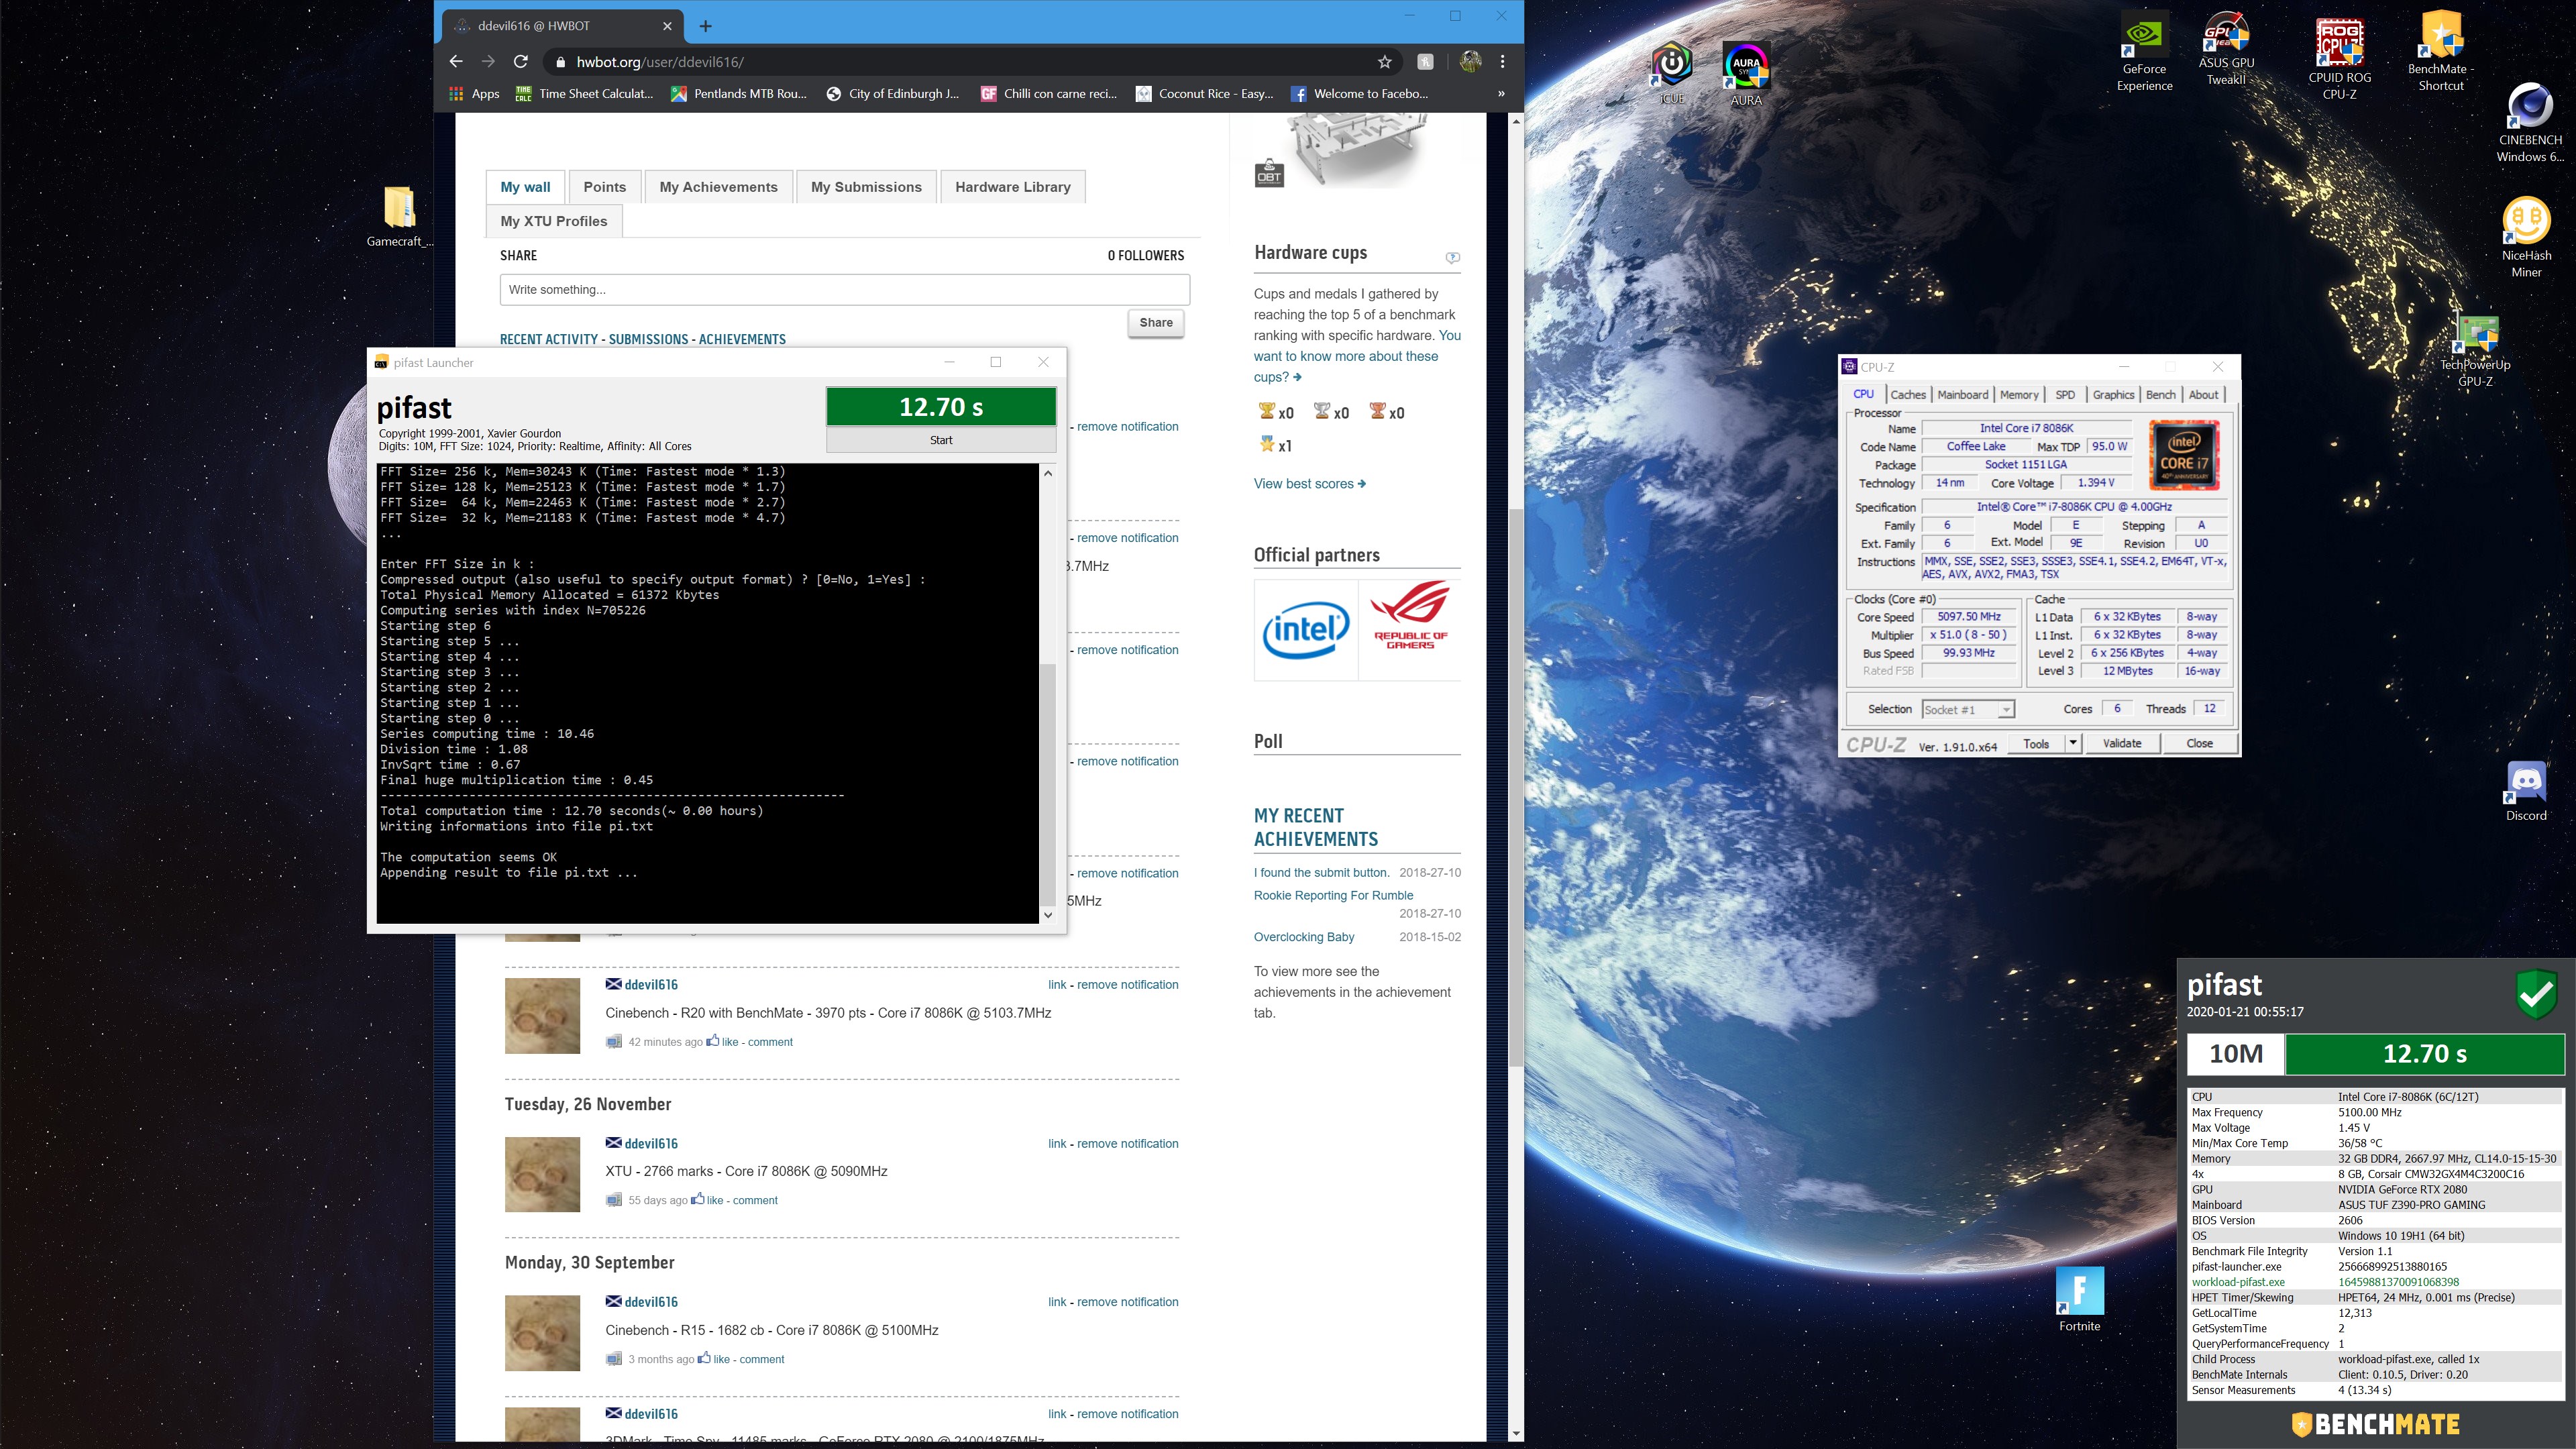Launch CINEBENCH Windows desktop icon
The width and height of the screenshot is (2576, 1449).
pos(2530,123)
